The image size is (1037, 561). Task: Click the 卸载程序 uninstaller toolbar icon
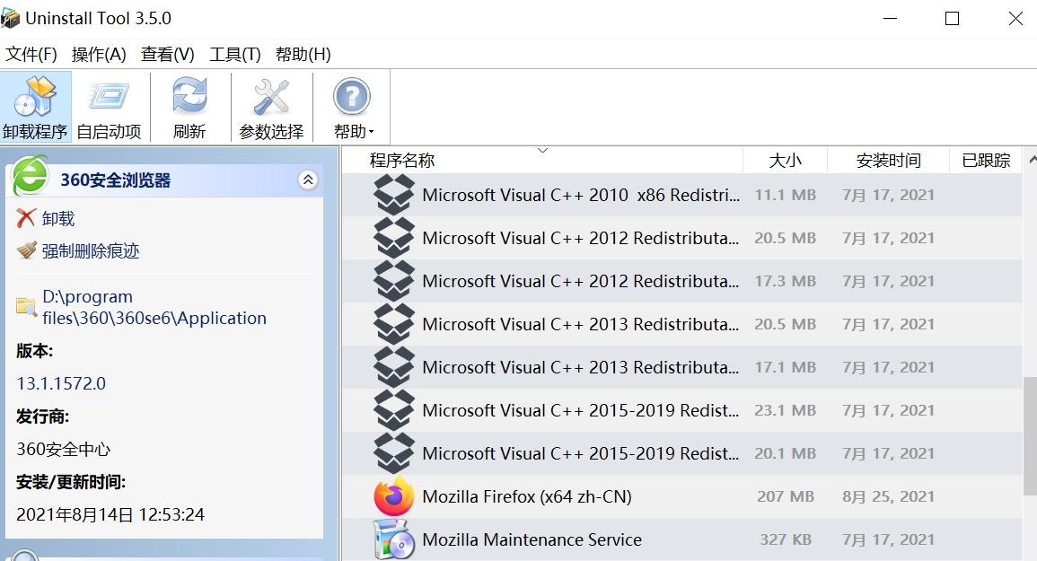click(x=35, y=107)
